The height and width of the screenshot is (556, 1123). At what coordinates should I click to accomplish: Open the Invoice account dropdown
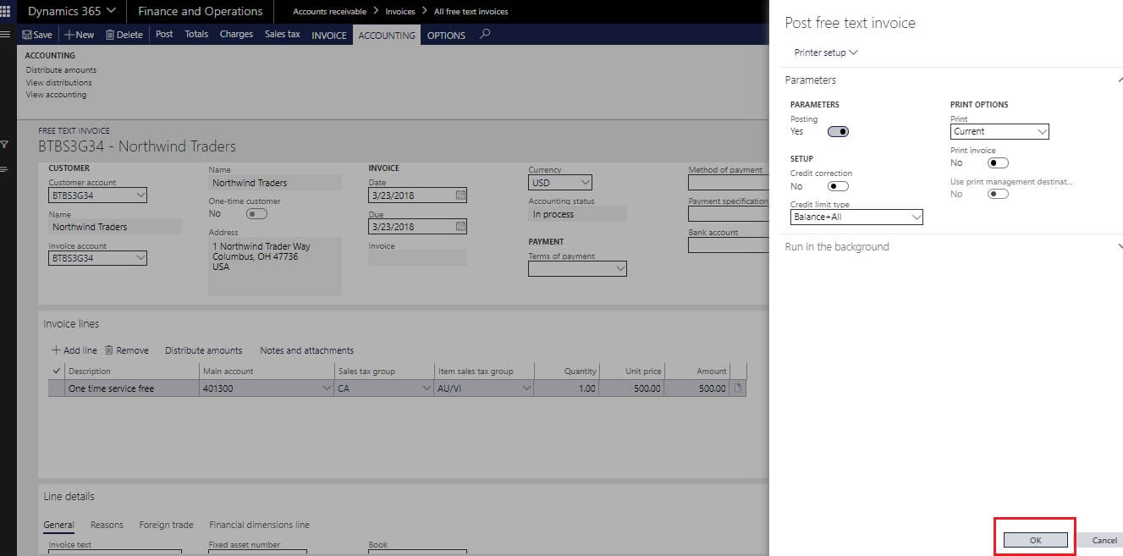140,258
